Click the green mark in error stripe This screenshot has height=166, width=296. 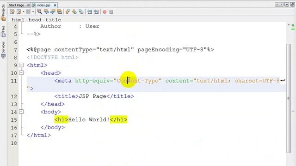tap(293, 29)
